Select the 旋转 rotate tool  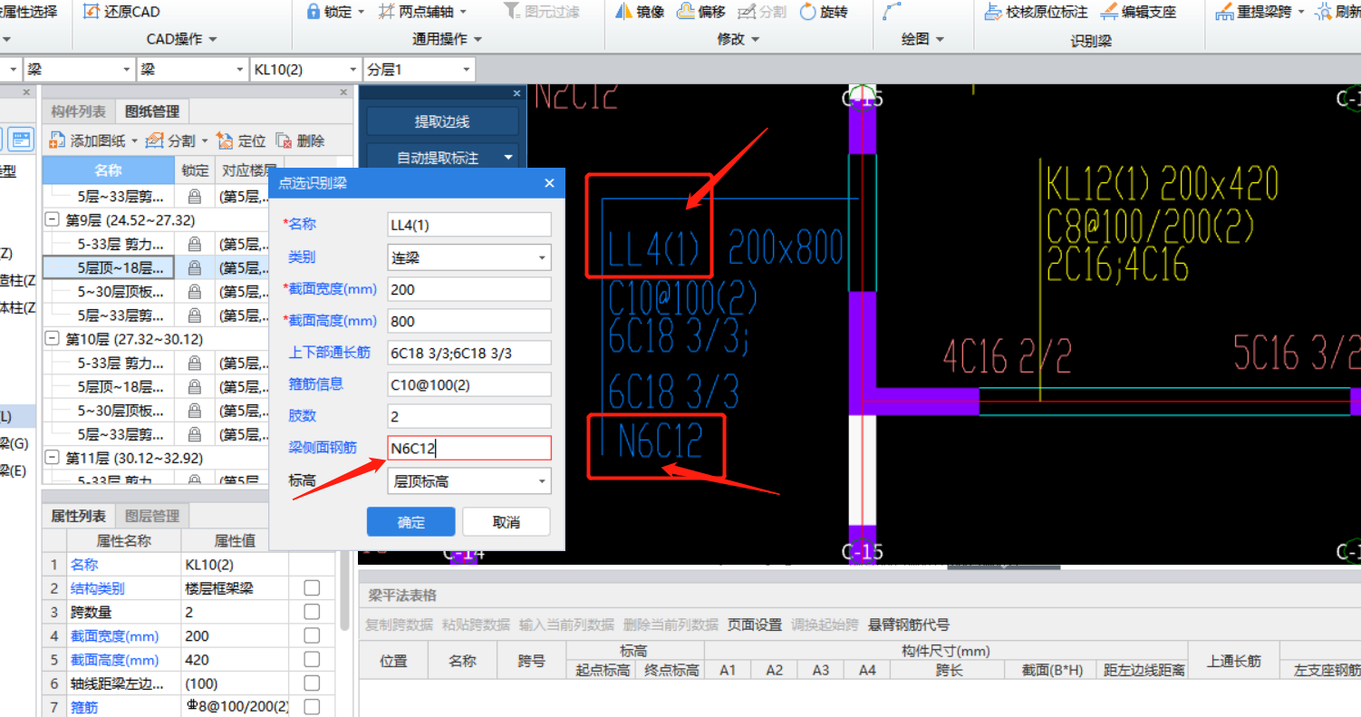(x=824, y=12)
